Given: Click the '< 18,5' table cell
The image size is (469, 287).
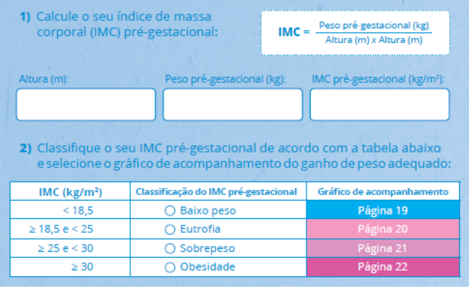Looking at the screenshot, I should click(x=71, y=210).
